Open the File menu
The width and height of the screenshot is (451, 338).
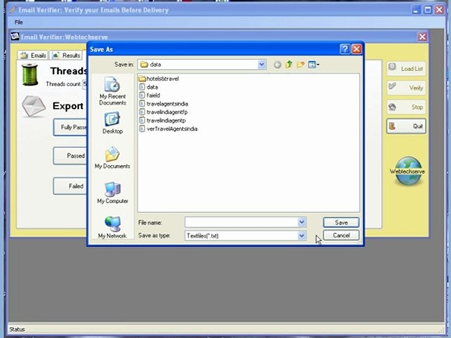(18, 22)
